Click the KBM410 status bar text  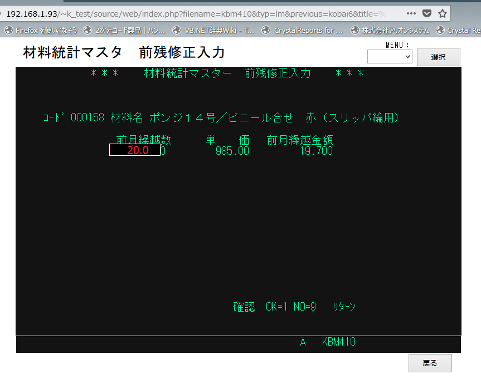tap(338, 342)
